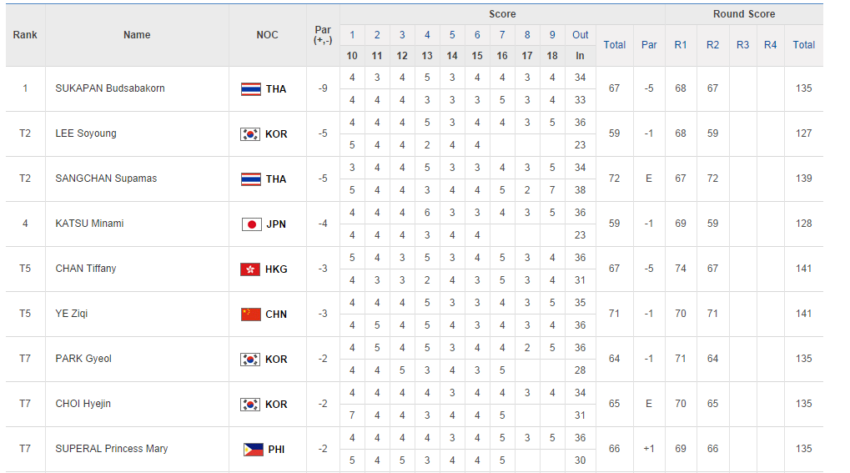Click the China flag next to CHN

point(250,314)
